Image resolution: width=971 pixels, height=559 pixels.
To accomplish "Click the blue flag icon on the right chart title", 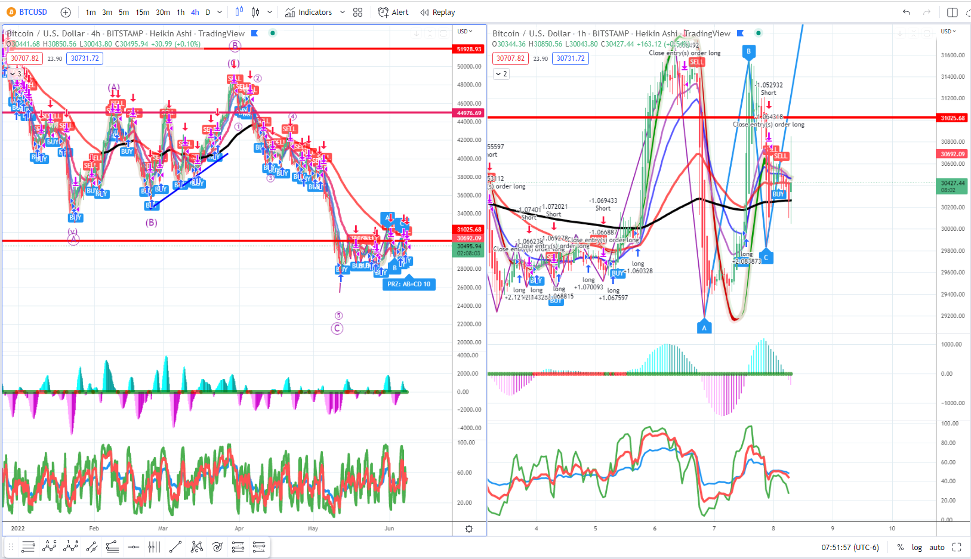I will [741, 33].
